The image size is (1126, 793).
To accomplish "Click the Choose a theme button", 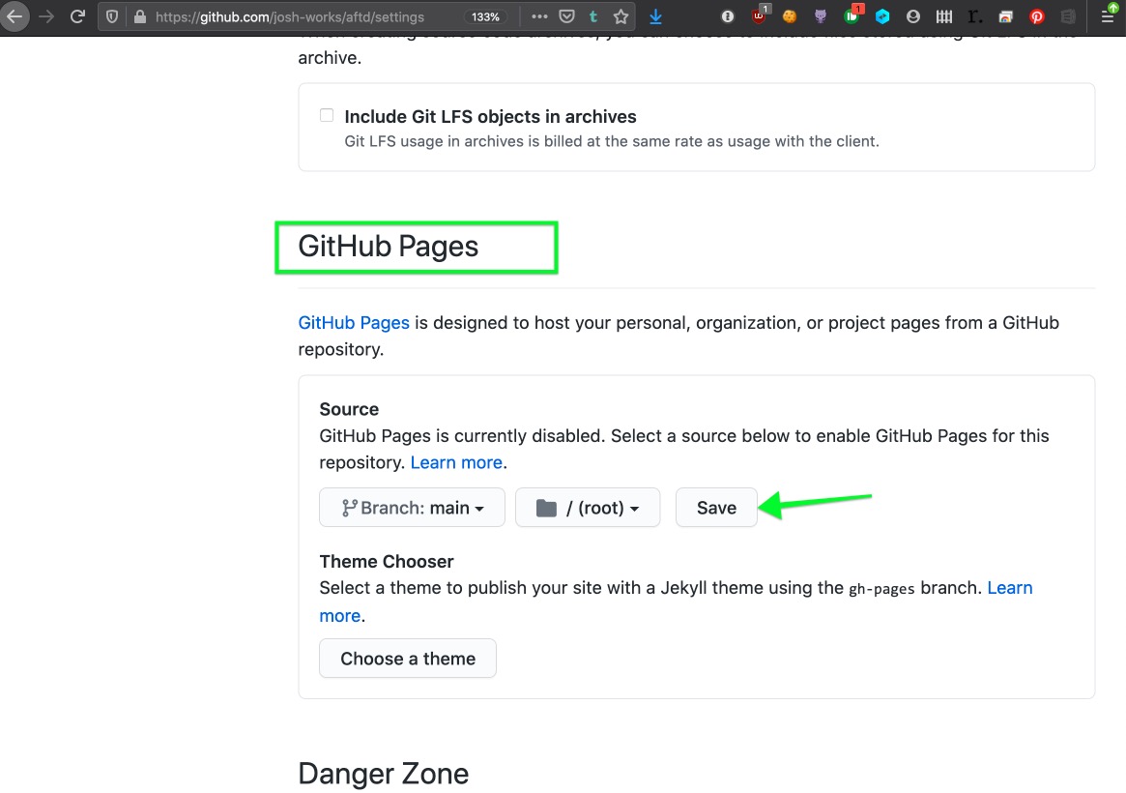I will pos(408,659).
